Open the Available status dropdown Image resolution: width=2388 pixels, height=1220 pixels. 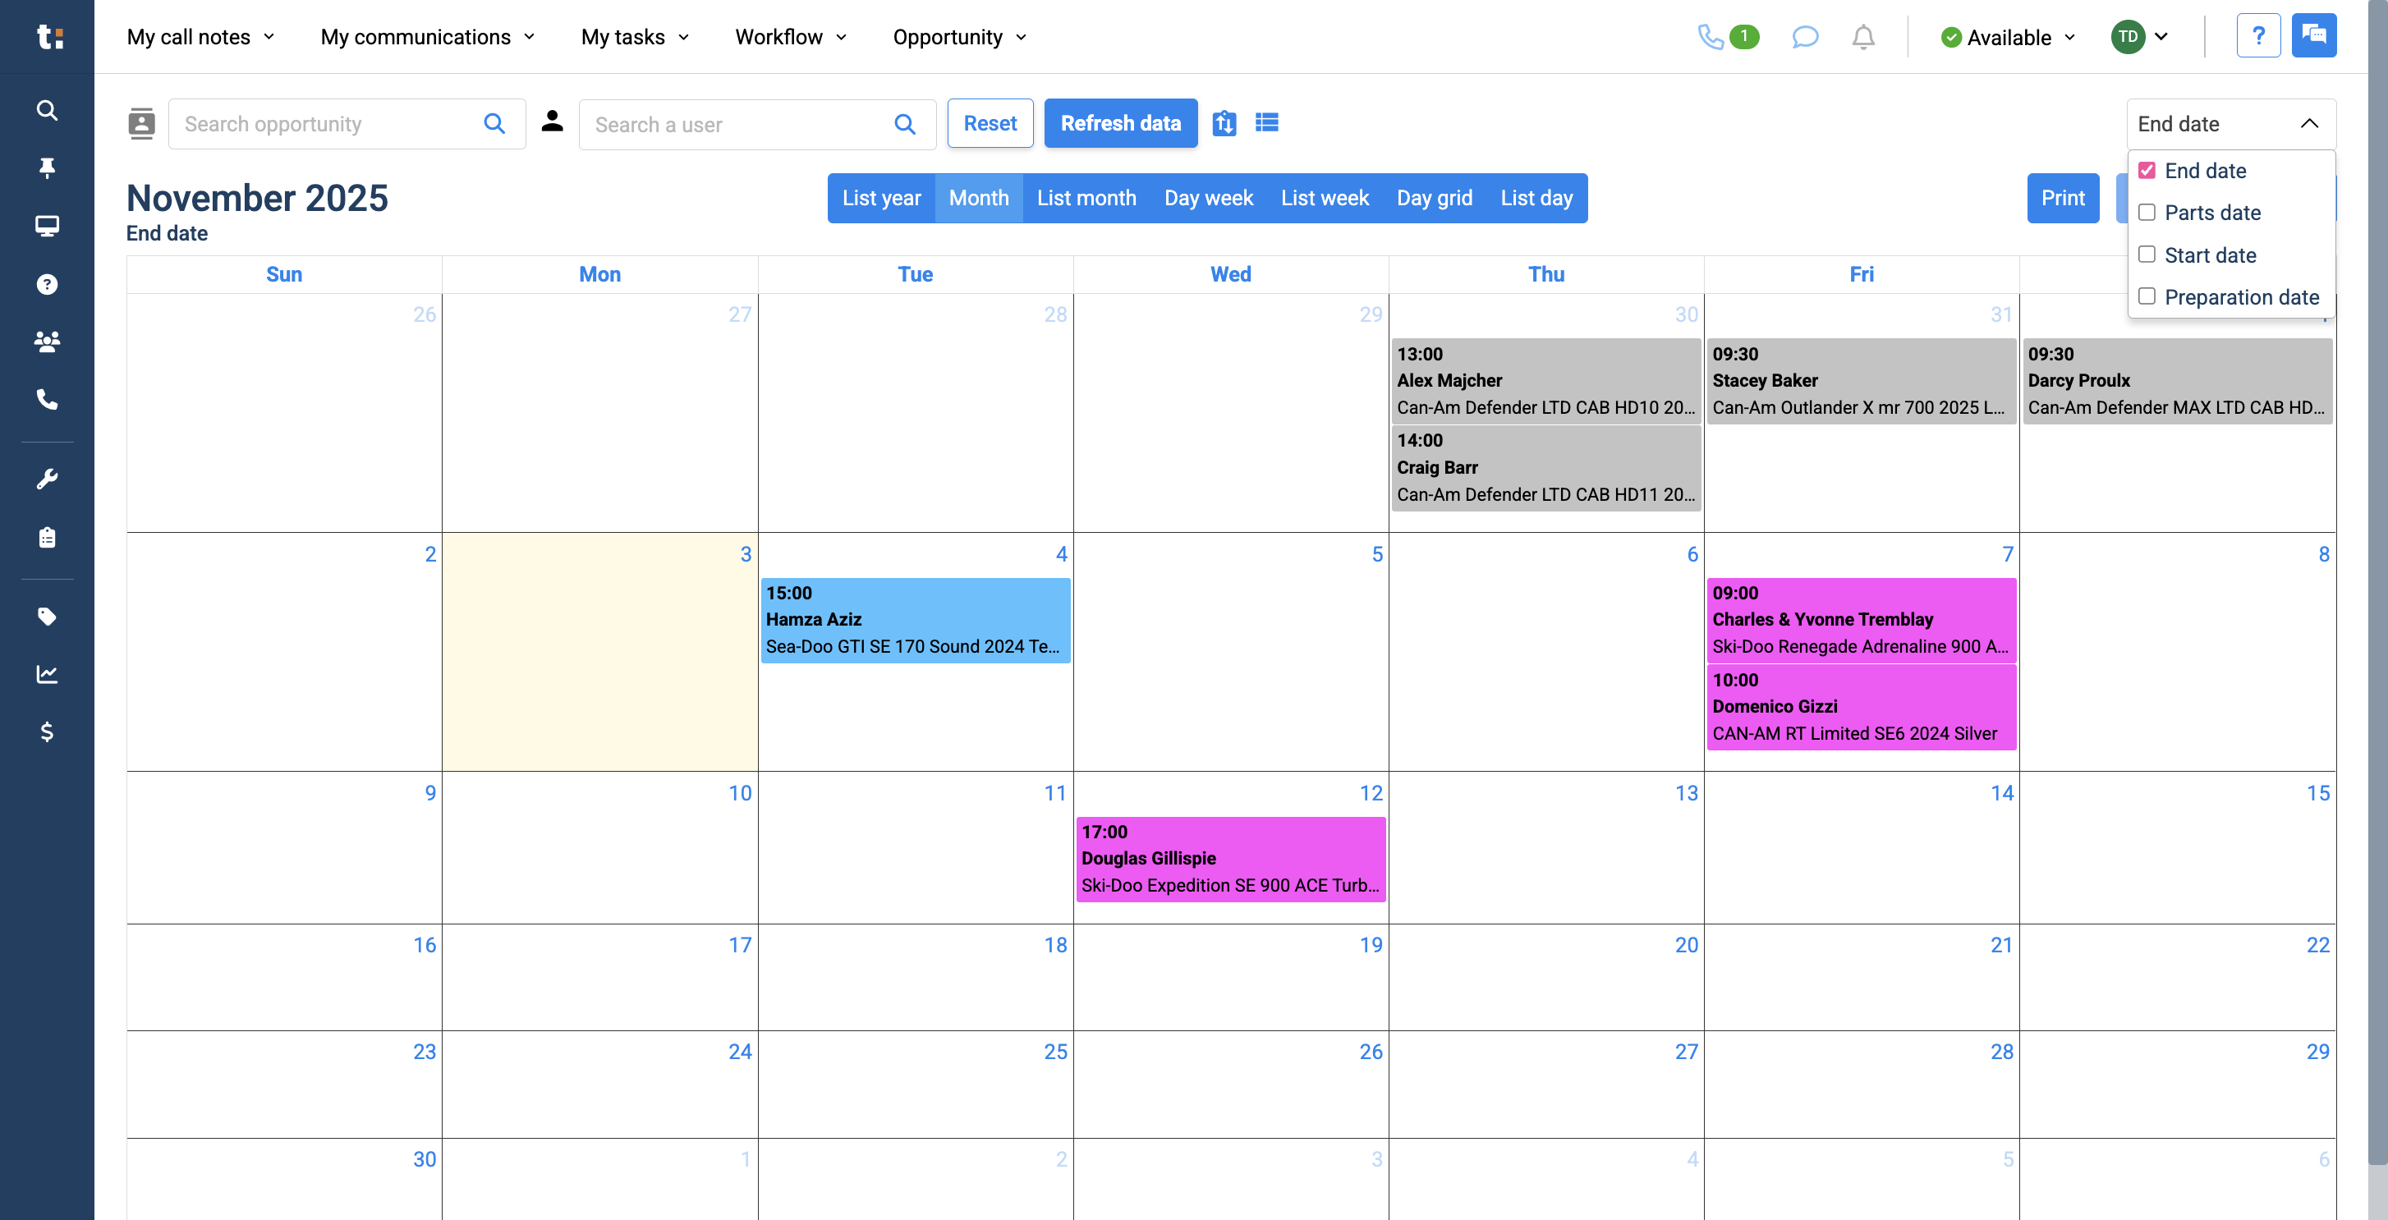coord(2007,37)
